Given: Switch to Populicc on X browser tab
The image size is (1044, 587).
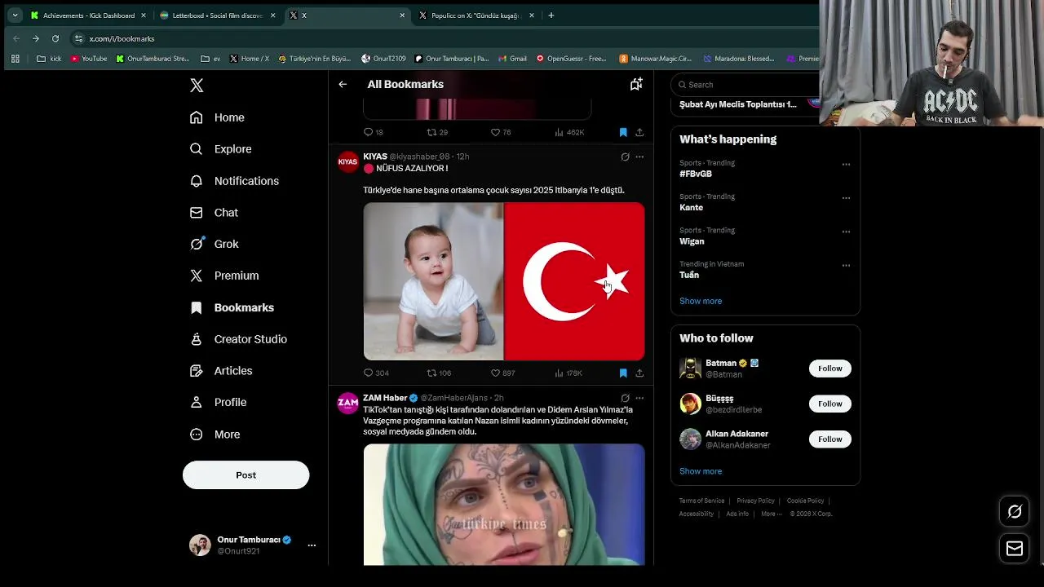Looking at the screenshot, I should pos(475,15).
